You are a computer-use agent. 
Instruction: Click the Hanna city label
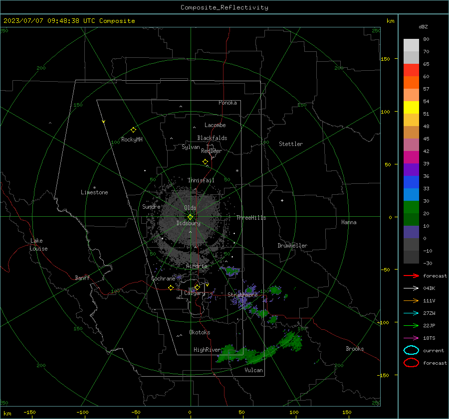click(349, 222)
